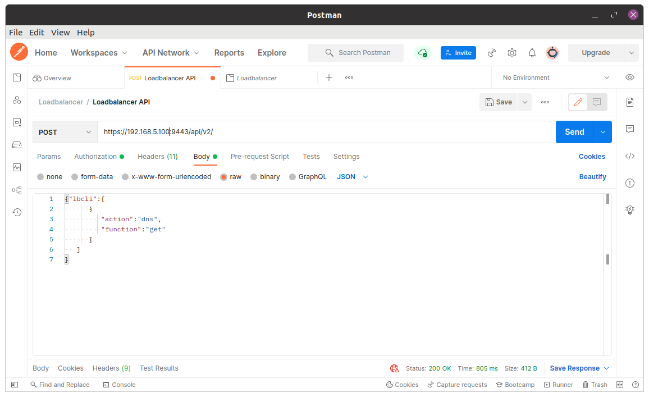Open the Monitors sidebar icon

(16, 167)
